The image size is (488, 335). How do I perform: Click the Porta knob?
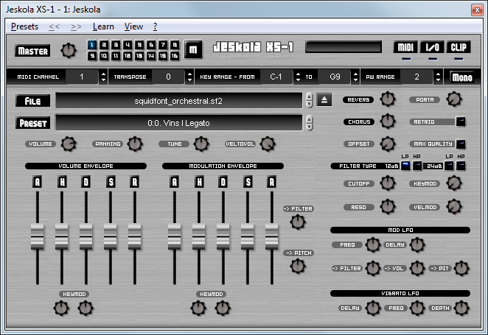pyautogui.click(x=454, y=99)
